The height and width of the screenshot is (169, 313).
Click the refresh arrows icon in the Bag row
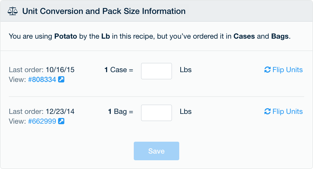[x=268, y=112]
